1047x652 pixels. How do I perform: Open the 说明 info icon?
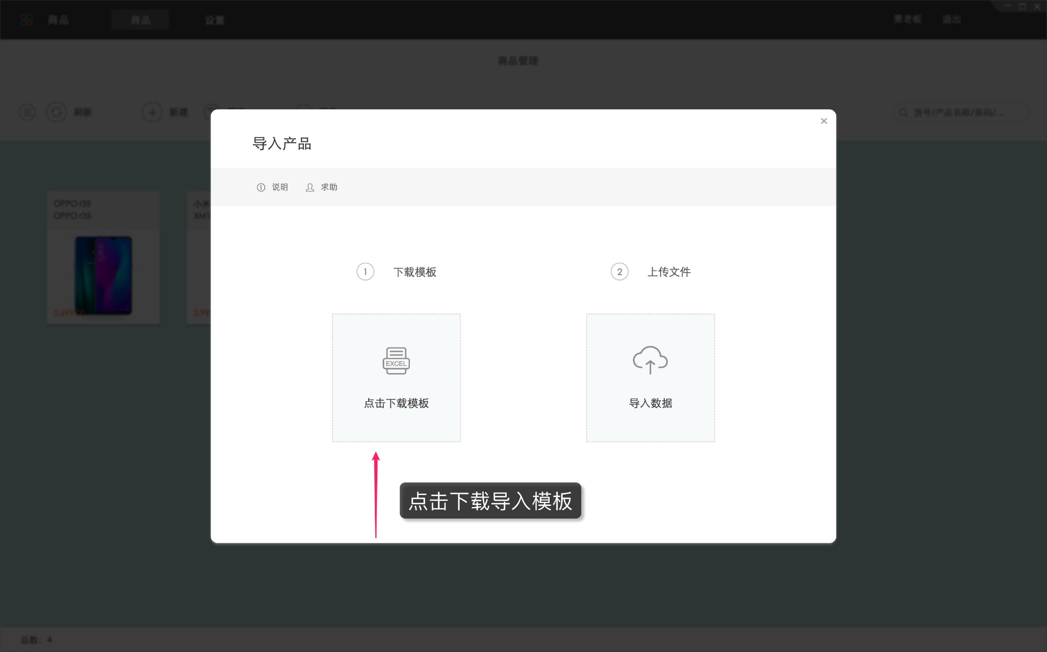tap(261, 187)
